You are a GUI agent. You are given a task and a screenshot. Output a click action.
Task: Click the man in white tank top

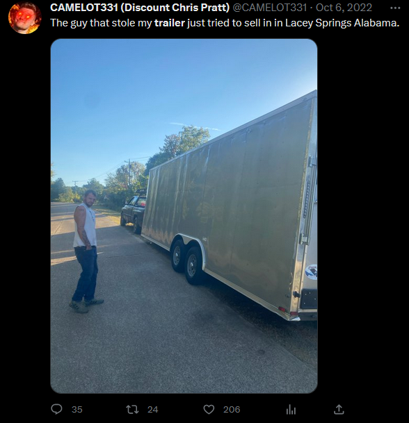[x=86, y=251]
